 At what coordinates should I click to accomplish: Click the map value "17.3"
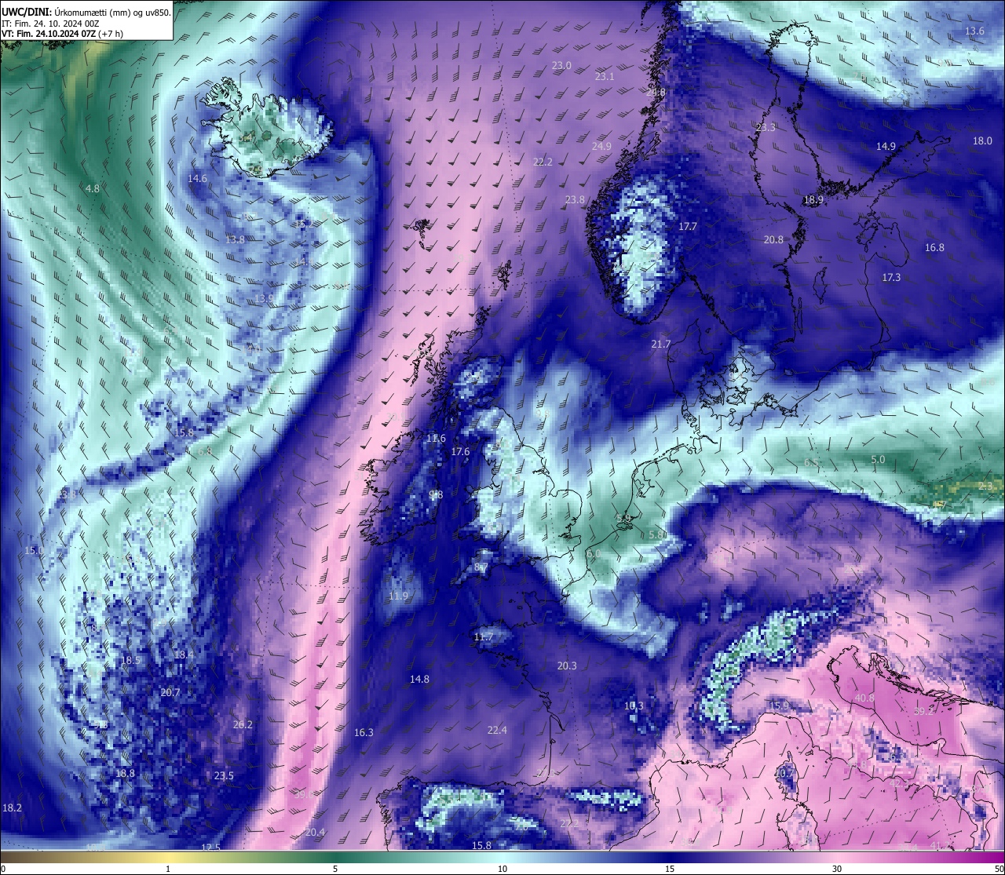click(891, 278)
